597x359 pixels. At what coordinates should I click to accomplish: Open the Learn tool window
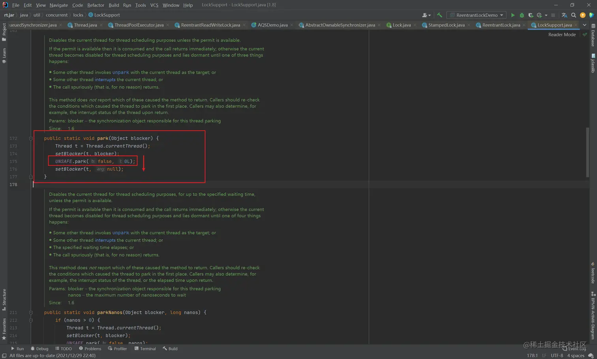(x=4, y=56)
